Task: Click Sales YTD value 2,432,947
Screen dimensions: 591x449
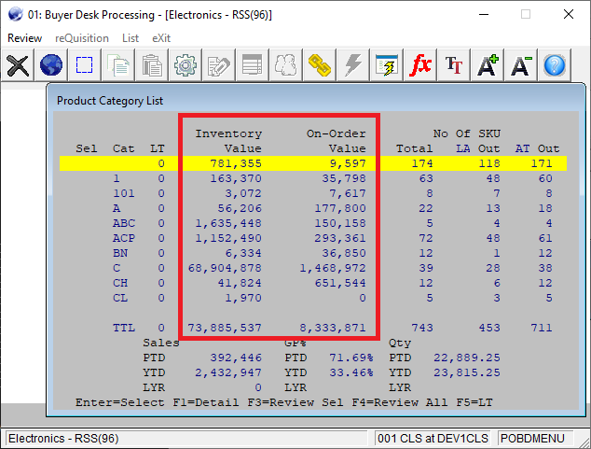Action: pos(228,372)
